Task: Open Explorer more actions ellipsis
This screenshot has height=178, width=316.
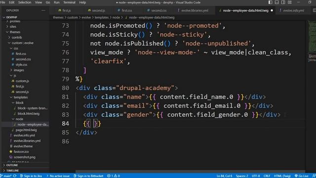Action: 43,10
